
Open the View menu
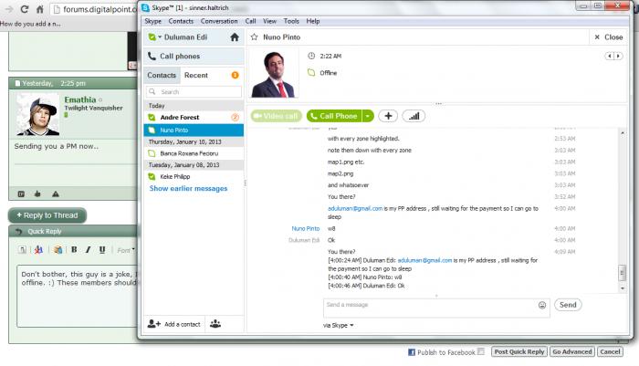(x=269, y=21)
